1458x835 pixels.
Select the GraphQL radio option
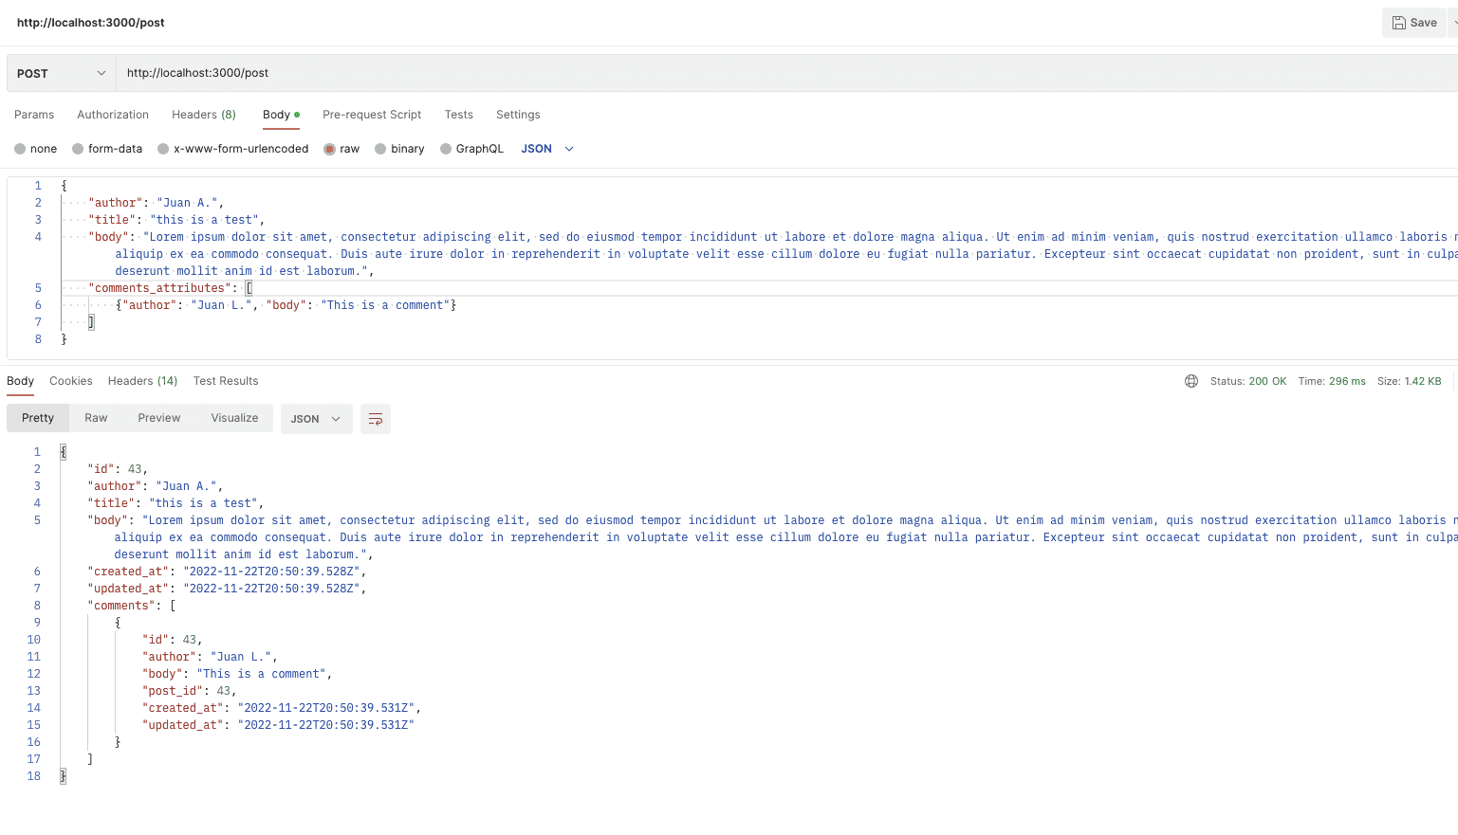click(446, 149)
